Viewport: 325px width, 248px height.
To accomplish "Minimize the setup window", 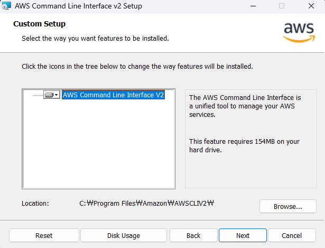I will click(253, 6).
